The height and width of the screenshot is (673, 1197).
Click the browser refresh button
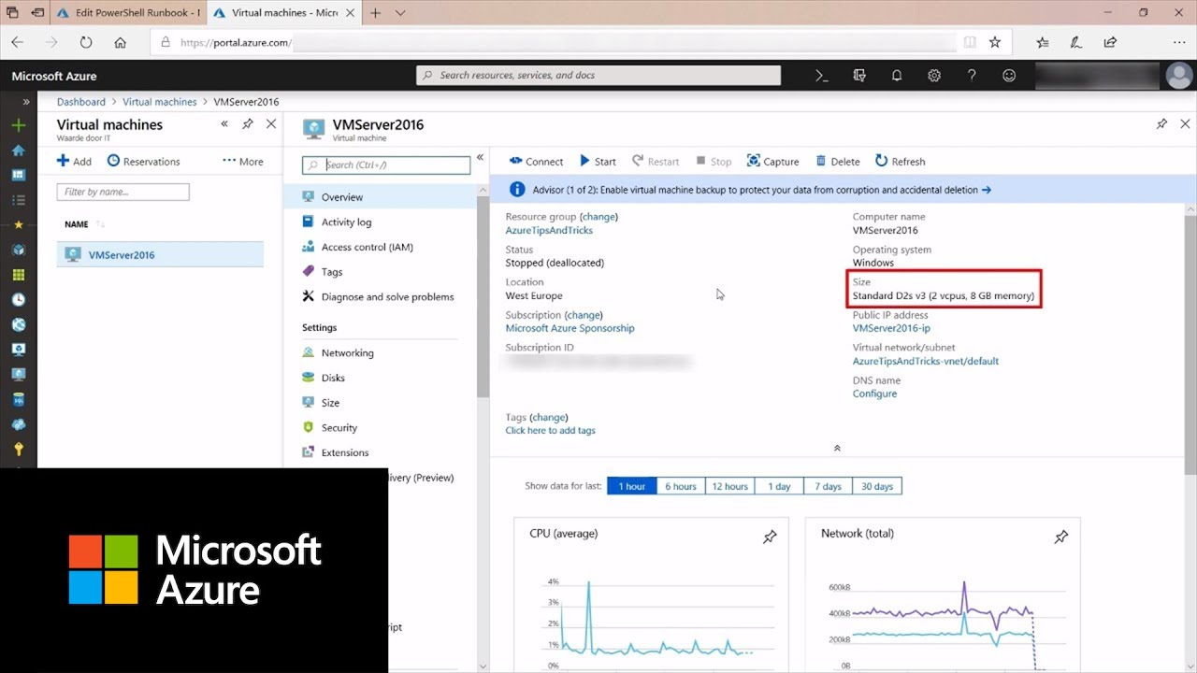[x=86, y=42]
